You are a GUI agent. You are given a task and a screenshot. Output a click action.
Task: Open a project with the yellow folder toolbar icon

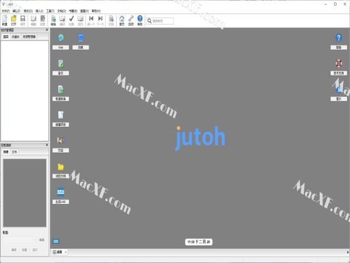pyautogui.click(x=13, y=20)
